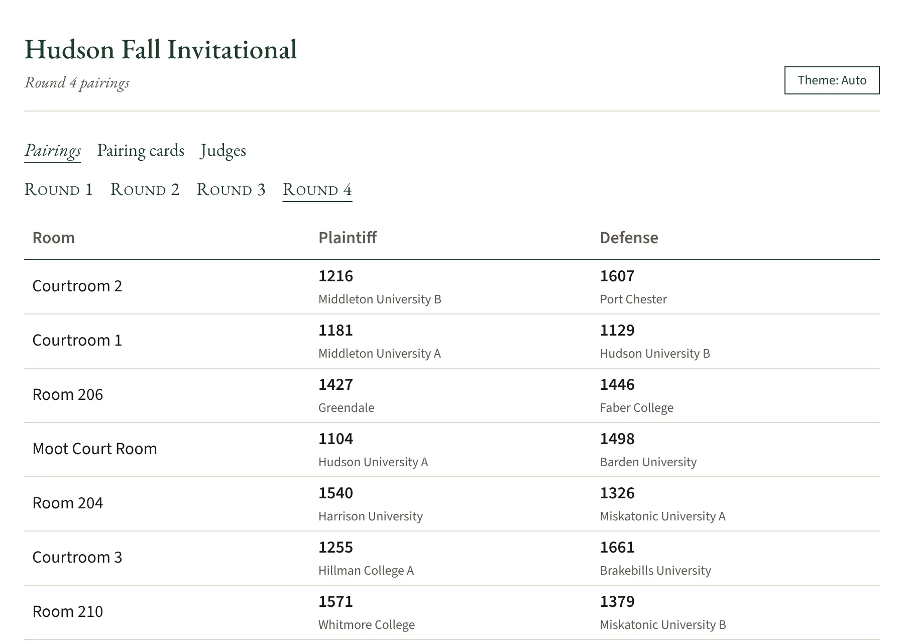The height and width of the screenshot is (643, 904).
Task: Select Round 3 pairings
Action: [x=231, y=189]
